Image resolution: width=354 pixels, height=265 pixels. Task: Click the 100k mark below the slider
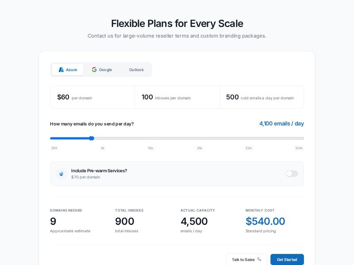pos(299,148)
